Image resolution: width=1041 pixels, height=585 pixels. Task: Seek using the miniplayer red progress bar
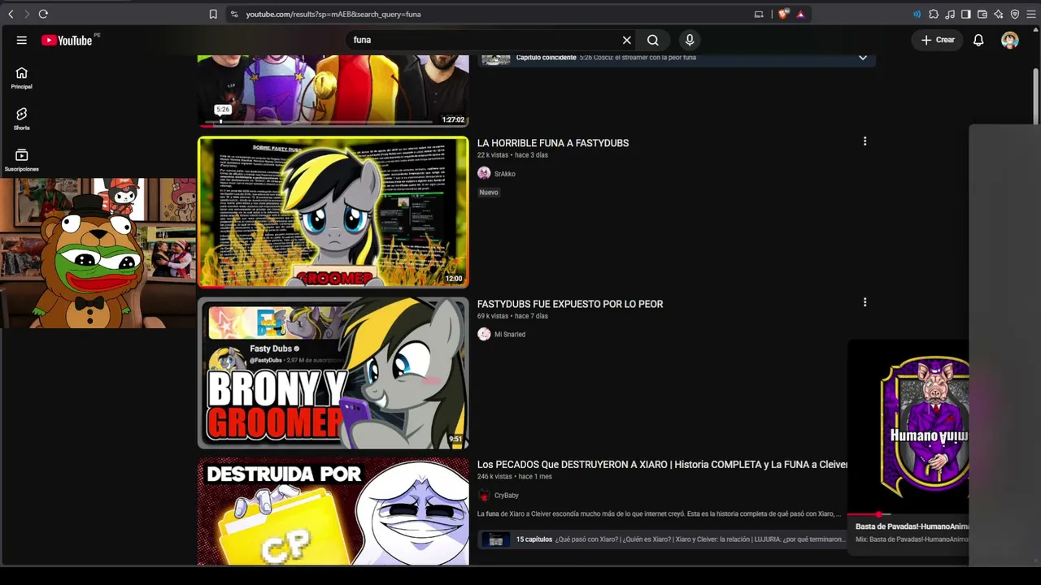tap(908, 514)
